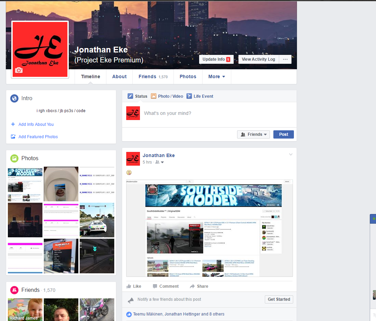The image size is (376, 321).
Task: Open the motorcycle friend thumbnail
Action: coord(97,310)
